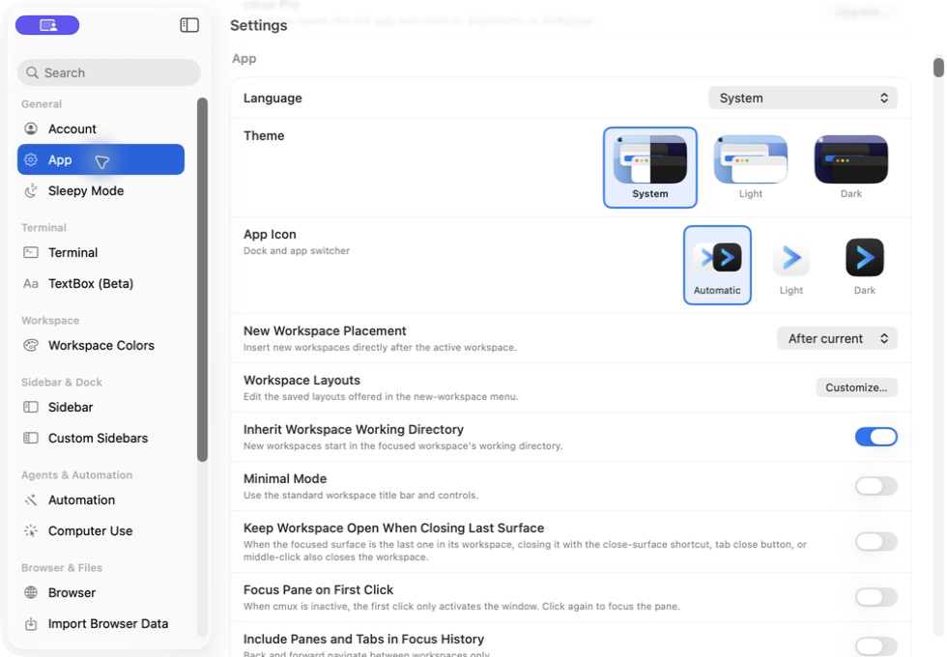947x657 pixels.
Task: Select the Dark theme thumbnail
Action: pyautogui.click(x=851, y=167)
